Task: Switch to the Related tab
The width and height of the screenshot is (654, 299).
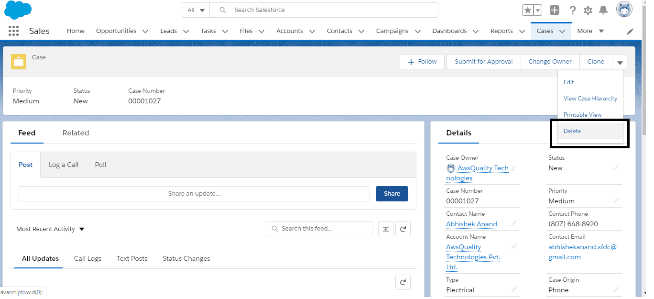Action: [x=76, y=133]
